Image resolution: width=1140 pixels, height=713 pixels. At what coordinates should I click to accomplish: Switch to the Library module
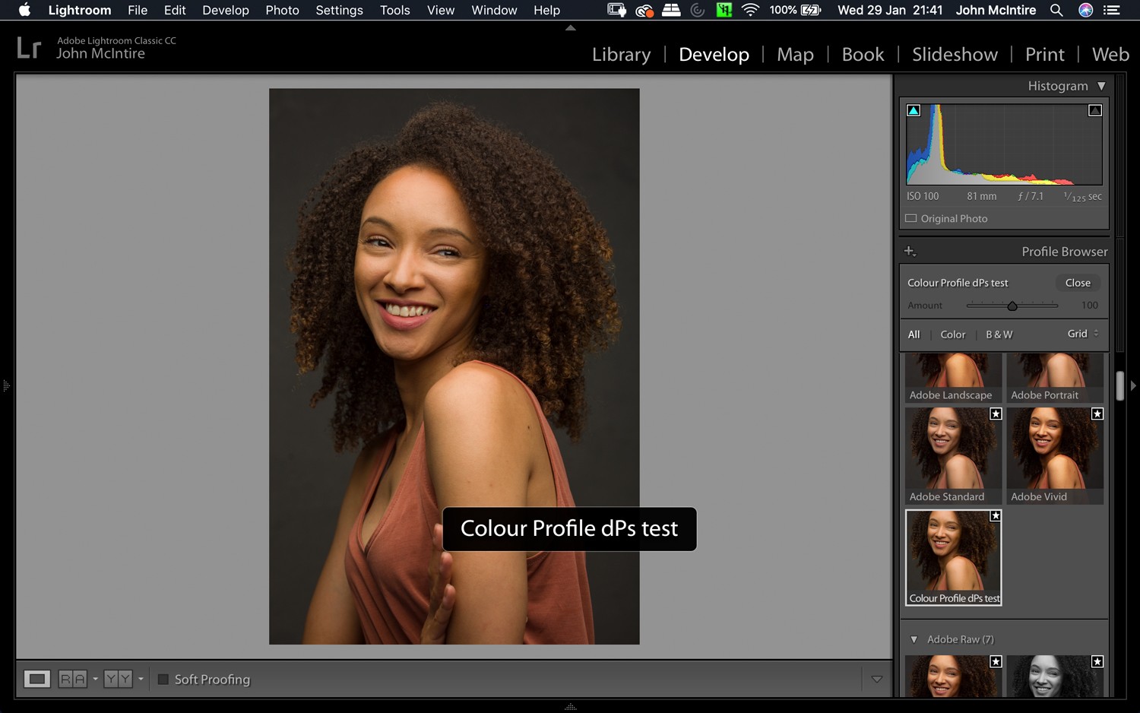coord(621,54)
